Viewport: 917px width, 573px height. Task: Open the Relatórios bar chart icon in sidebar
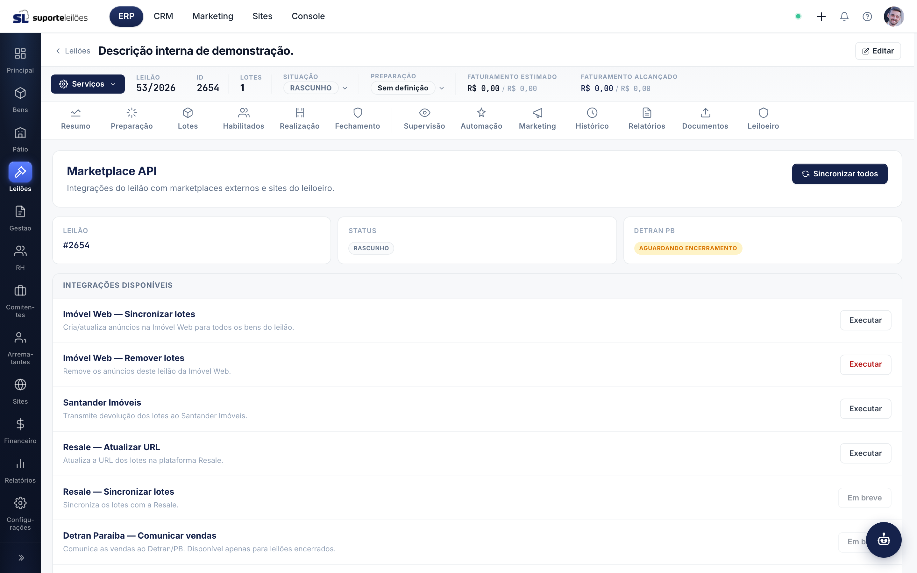pyautogui.click(x=20, y=463)
